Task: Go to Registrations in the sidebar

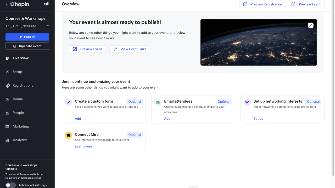Action: coord(23,85)
